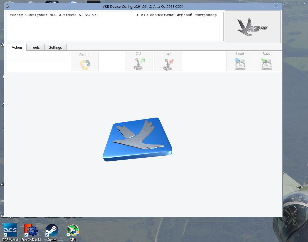Open the Steam desktop shortcut
The image size is (308, 242).
coord(52,232)
